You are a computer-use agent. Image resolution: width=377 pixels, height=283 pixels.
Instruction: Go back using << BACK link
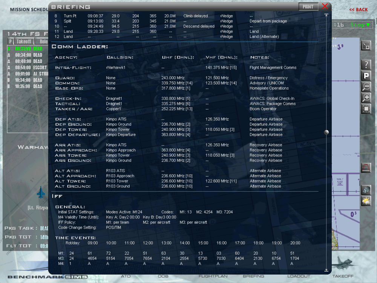(358, 9)
